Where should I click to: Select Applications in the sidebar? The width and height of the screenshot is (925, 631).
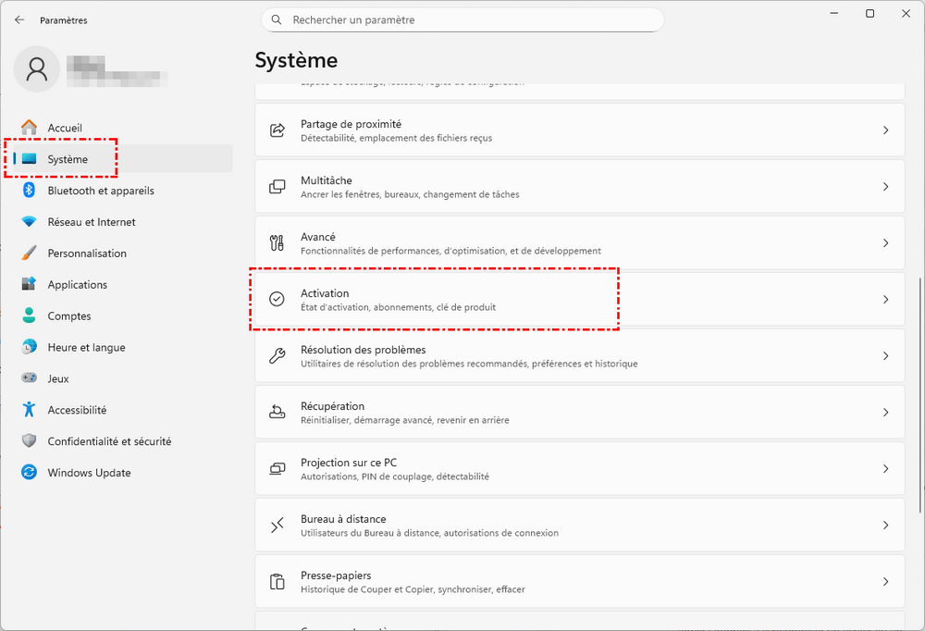[x=78, y=285]
